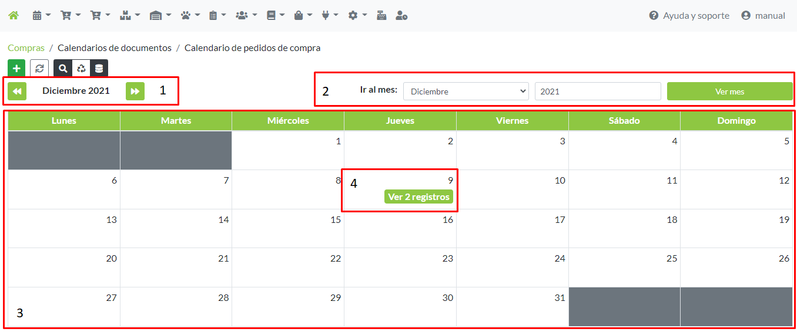Click the user clock icon in navbar
This screenshot has width=797, height=332.
(x=402, y=16)
